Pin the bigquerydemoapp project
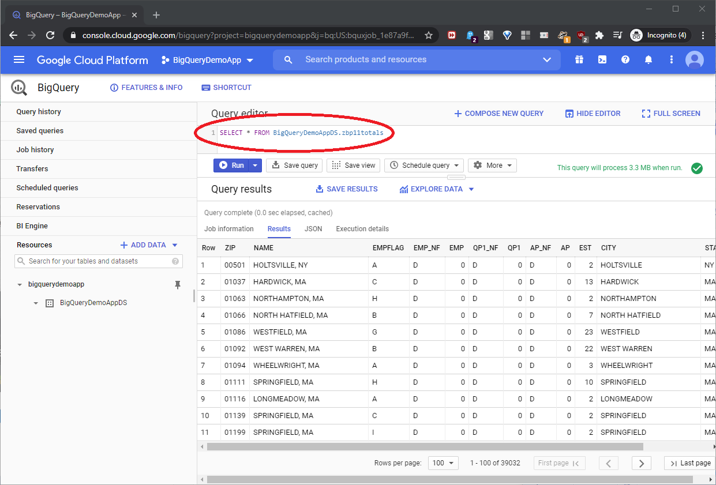 (178, 284)
